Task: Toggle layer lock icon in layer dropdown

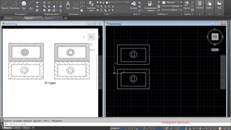Action: 104,3
